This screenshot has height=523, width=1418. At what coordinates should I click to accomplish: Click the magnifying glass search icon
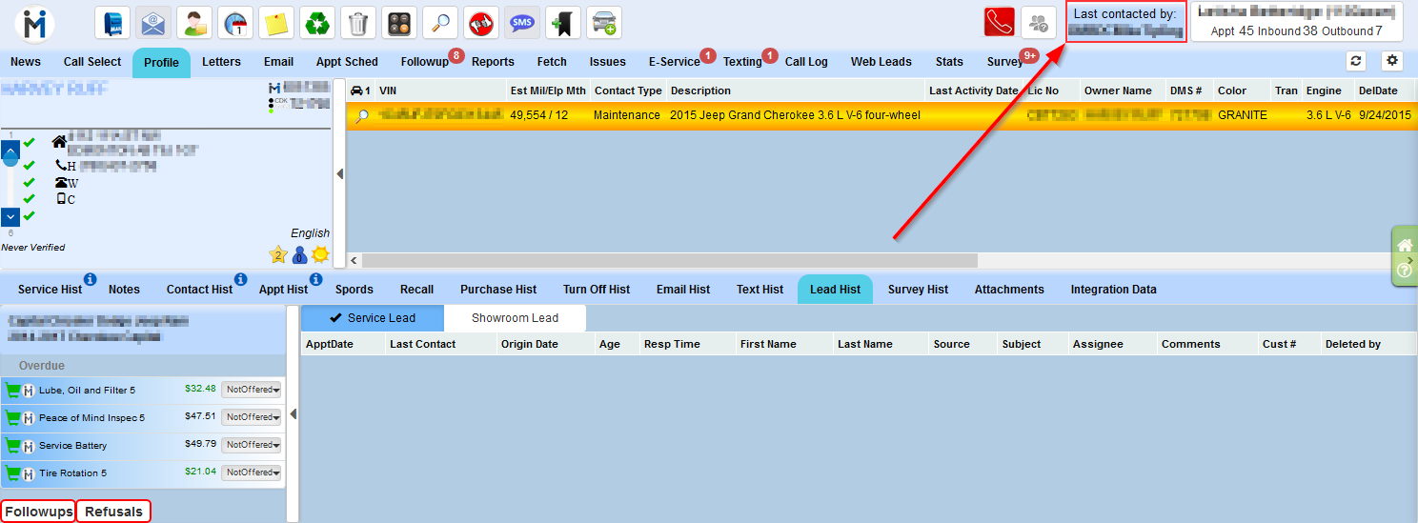coord(440,22)
